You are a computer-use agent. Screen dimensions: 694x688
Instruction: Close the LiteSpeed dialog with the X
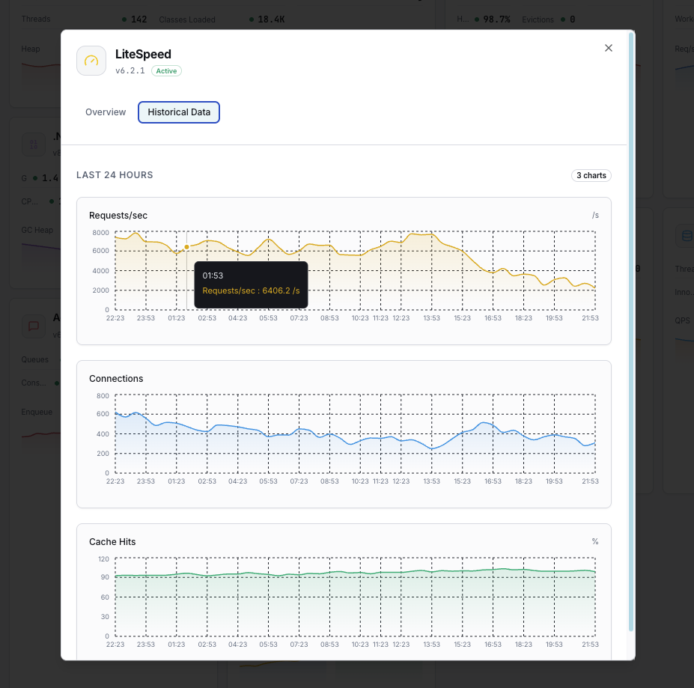[608, 48]
